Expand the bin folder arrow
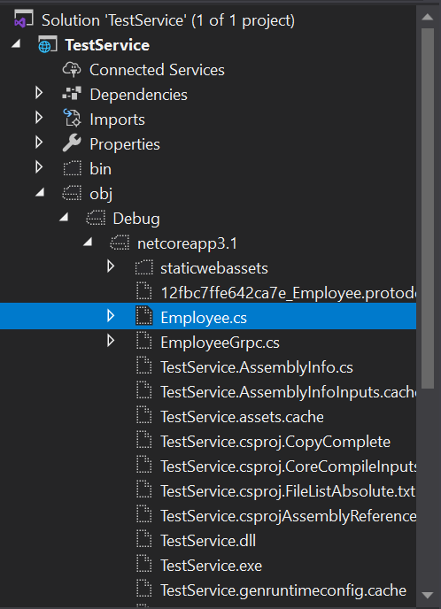Screen dimensions: 441x609 click(x=39, y=167)
